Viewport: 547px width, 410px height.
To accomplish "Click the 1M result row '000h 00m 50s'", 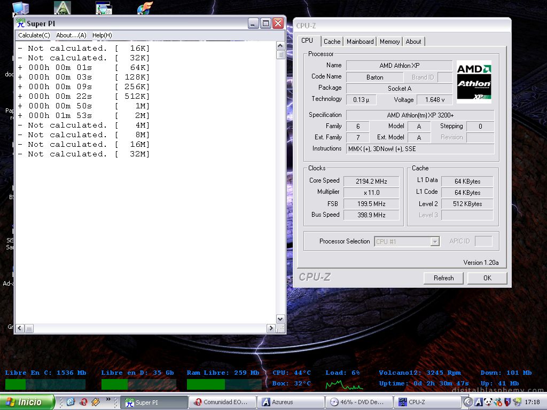I will pos(83,106).
